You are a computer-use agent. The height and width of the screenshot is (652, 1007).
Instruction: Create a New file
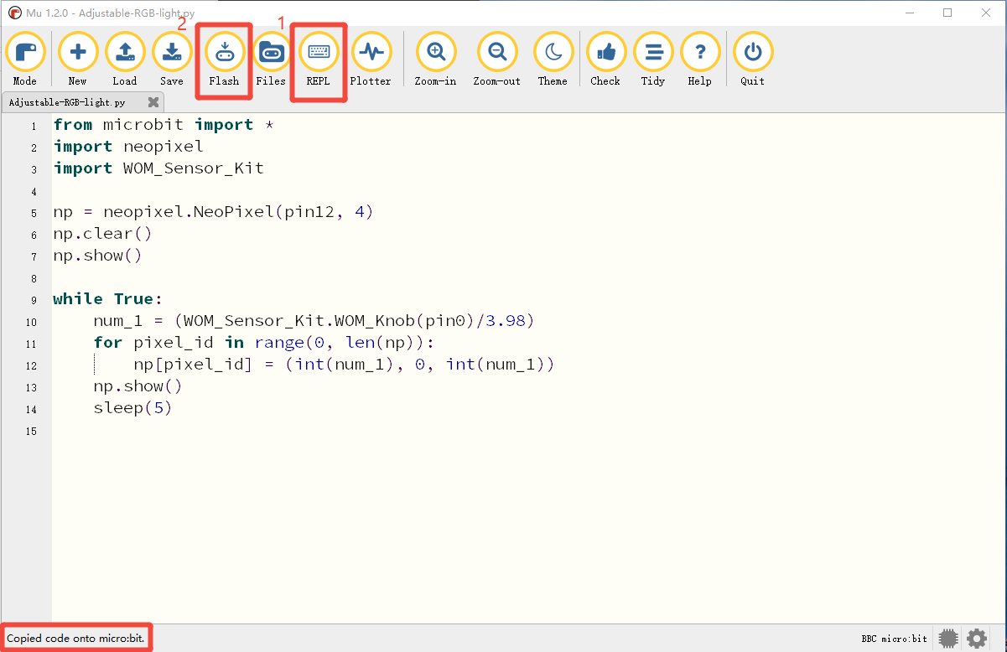point(78,59)
